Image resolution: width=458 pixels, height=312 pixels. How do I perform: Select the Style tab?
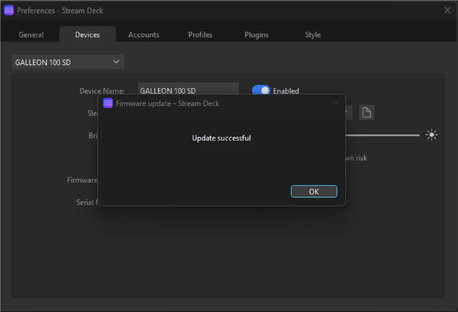click(312, 34)
